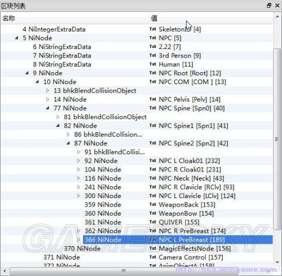This screenshot has width=282, height=276.
Task: Click the horizontal scrollbar left arrow
Action: [x=5, y=271]
